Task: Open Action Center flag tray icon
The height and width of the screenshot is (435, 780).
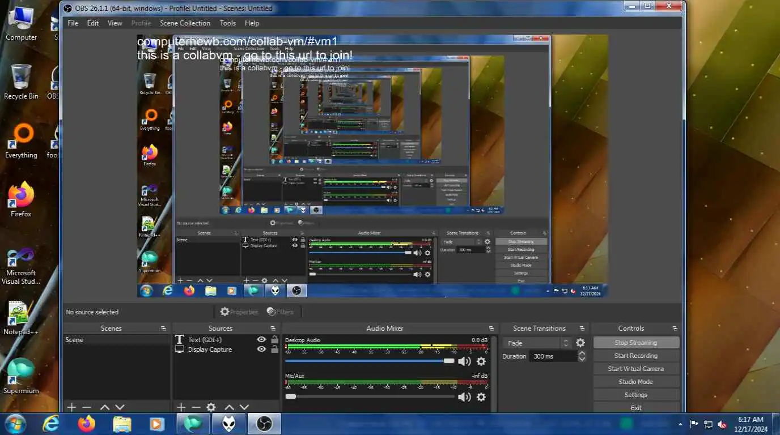Action: (694, 424)
